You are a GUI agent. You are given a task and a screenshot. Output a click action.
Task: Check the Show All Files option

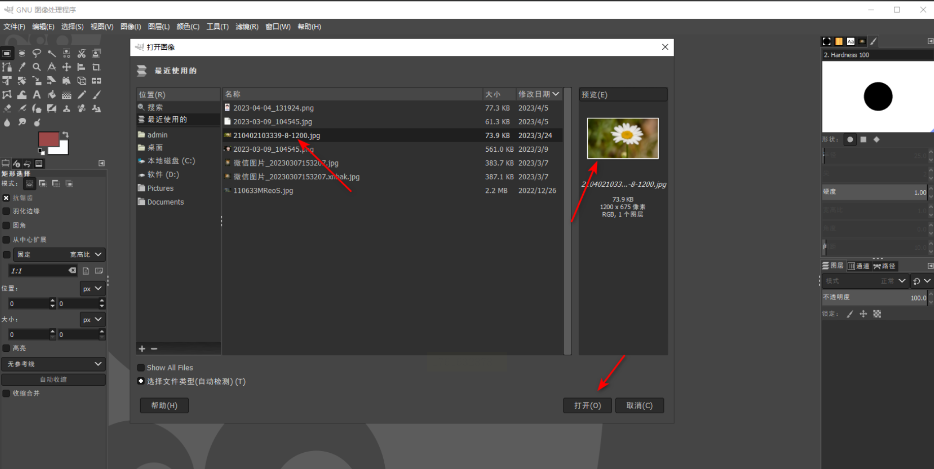tap(141, 367)
